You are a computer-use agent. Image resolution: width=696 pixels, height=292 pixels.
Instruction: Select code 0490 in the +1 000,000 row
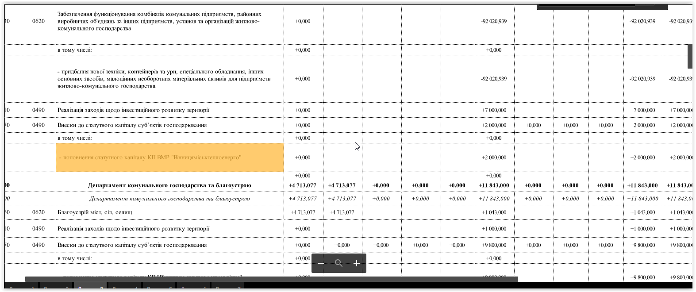(x=38, y=229)
